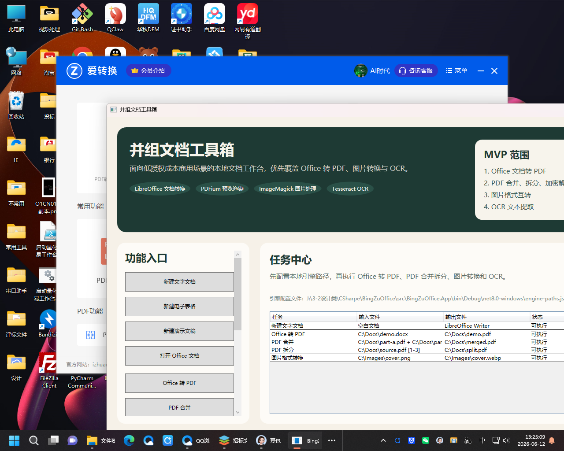Screen dimensions: 564x451
Task: Click the scroll-down arrow in 功能入口 panel
Action: [x=238, y=412]
